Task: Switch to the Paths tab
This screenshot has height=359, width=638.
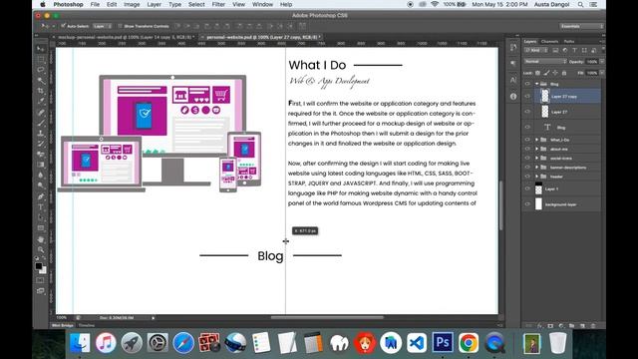Action: (569, 42)
